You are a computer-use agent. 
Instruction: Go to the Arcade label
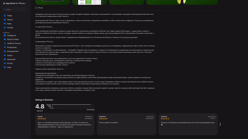pos(10,27)
